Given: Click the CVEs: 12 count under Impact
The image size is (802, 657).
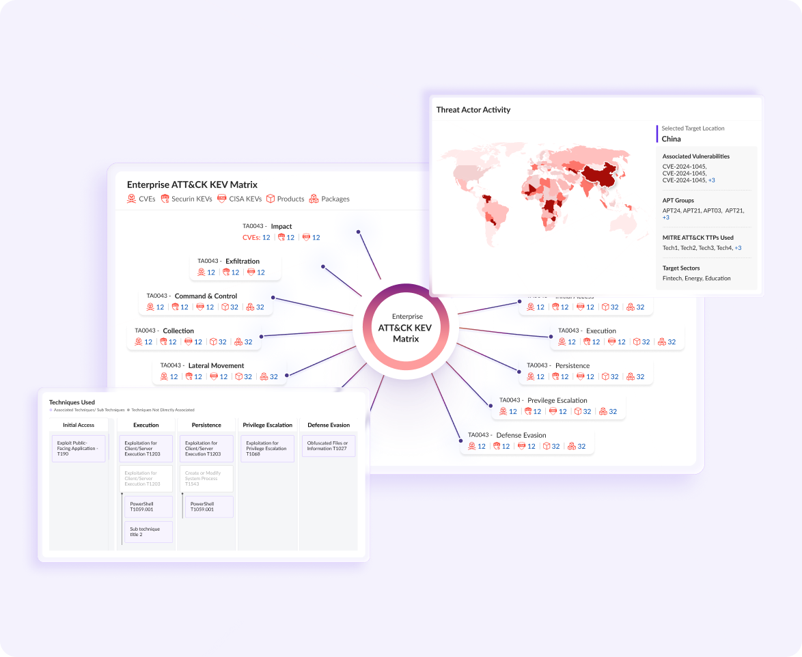Looking at the screenshot, I should tap(256, 237).
